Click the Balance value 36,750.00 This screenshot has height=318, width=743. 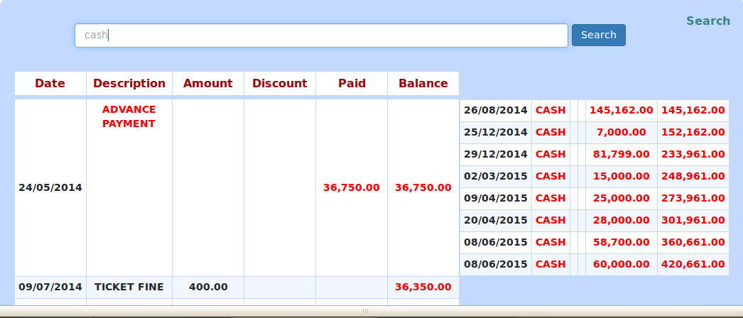pos(423,187)
